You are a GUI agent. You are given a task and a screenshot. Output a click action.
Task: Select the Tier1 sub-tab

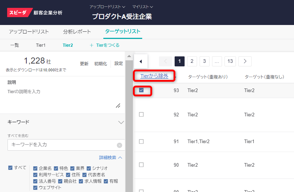pyautogui.click(x=41, y=45)
